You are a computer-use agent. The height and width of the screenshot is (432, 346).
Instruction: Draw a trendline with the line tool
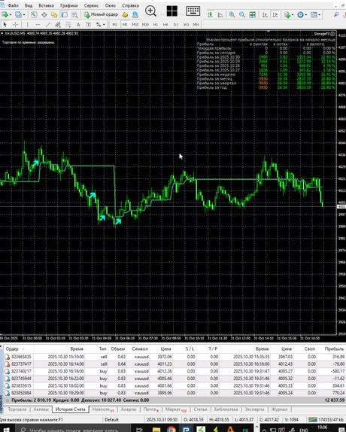(48, 25)
